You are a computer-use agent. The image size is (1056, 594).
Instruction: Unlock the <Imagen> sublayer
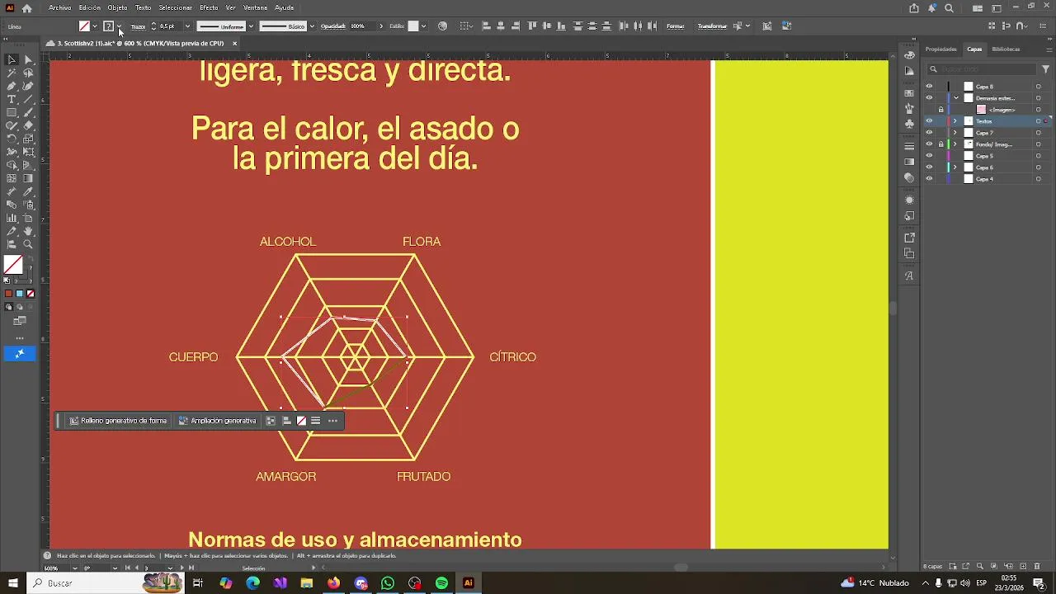[x=940, y=110]
